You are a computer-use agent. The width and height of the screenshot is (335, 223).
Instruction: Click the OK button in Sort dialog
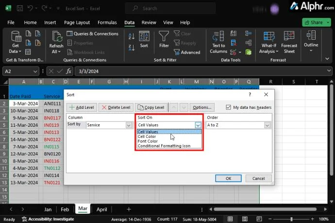pyautogui.click(x=228, y=178)
